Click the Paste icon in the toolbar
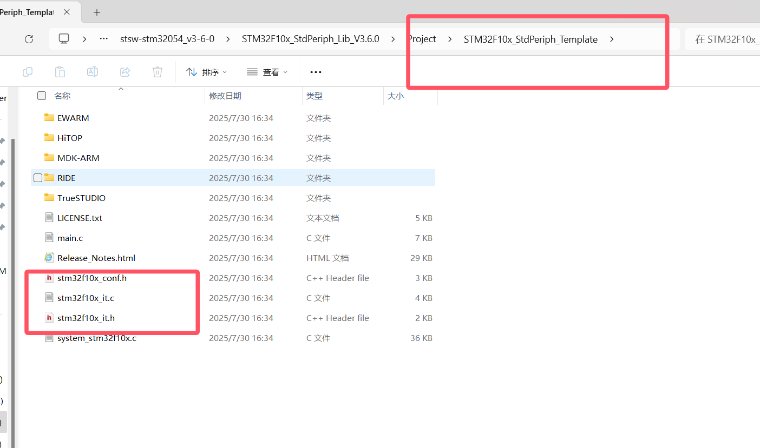This screenshot has width=760, height=448. coord(60,72)
